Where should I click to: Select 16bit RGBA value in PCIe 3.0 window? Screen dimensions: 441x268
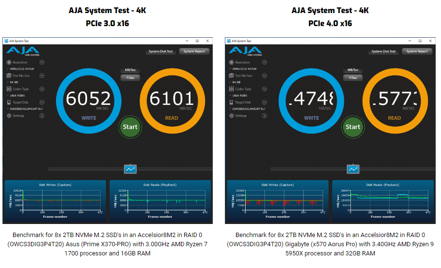point(17,95)
